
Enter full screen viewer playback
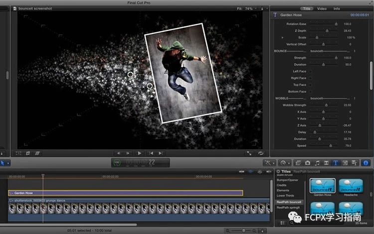[249, 153]
